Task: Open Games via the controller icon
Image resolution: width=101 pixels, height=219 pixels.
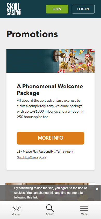Action: point(16,209)
